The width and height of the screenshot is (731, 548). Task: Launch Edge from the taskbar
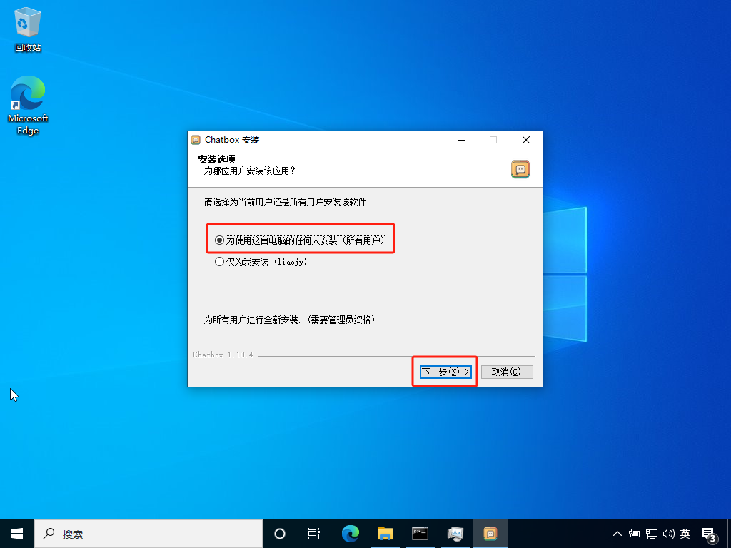[350, 534]
